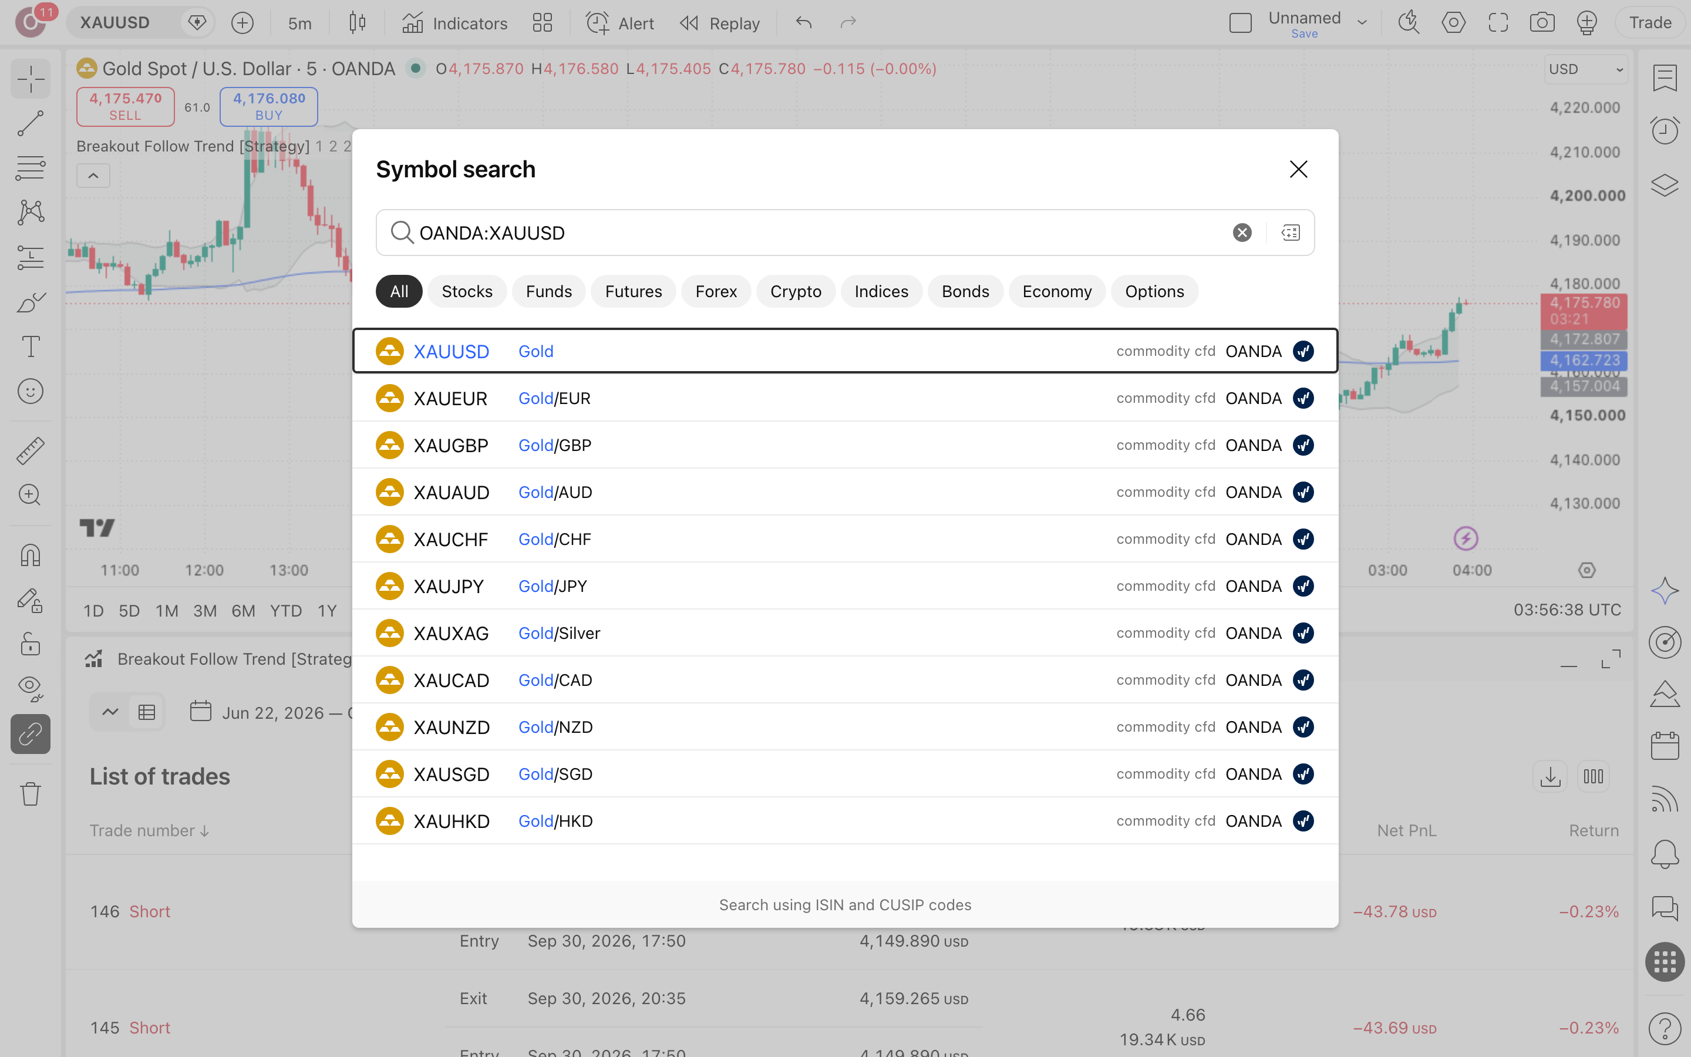This screenshot has width=1691, height=1057.
Task: Select the trend line drawing tool
Action: pos(30,124)
